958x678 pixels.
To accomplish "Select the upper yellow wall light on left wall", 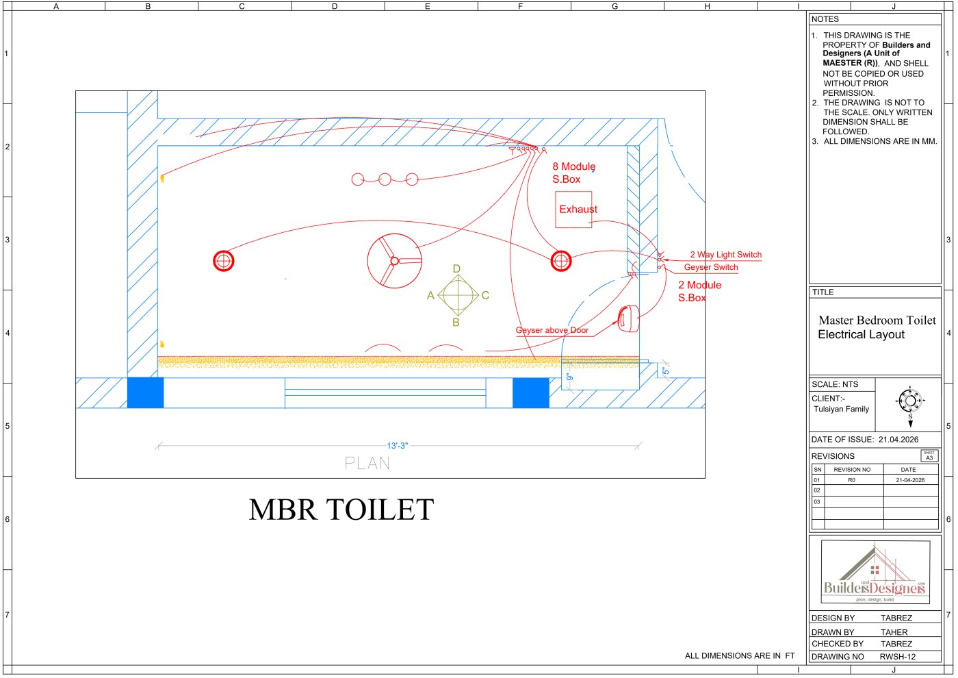I will pos(162,179).
